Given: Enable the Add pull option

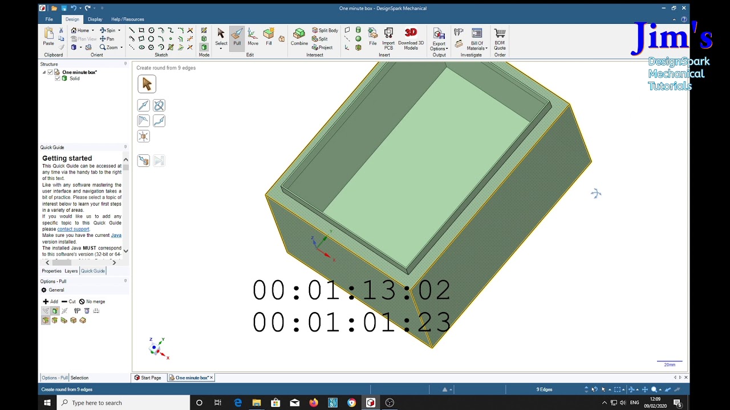Looking at the screenshot, I should click(x=50, y=301).
